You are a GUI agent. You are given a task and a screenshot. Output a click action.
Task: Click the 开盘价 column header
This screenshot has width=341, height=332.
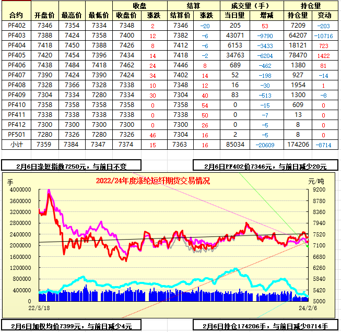tap(44, 15)
